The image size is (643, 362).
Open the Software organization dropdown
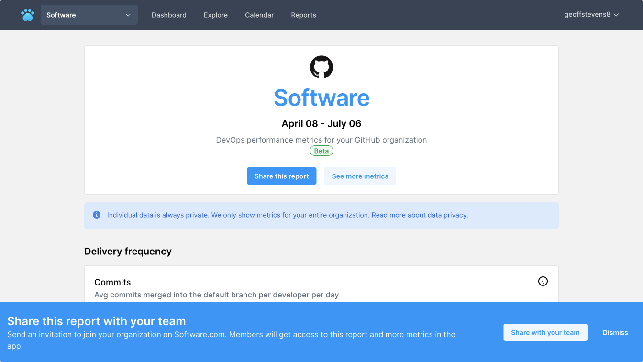[x=89, y=15]
